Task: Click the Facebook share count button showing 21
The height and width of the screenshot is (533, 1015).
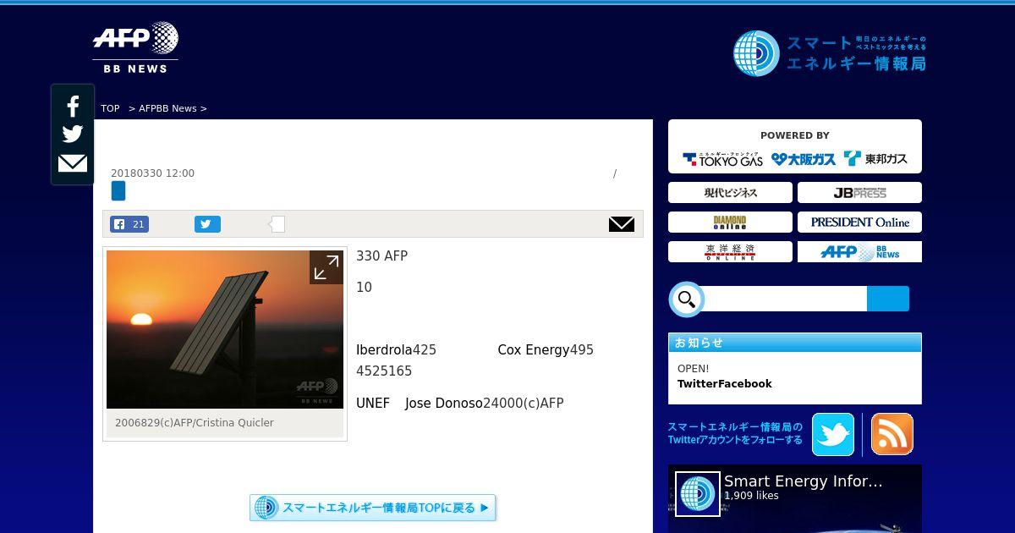Action: 129,224
